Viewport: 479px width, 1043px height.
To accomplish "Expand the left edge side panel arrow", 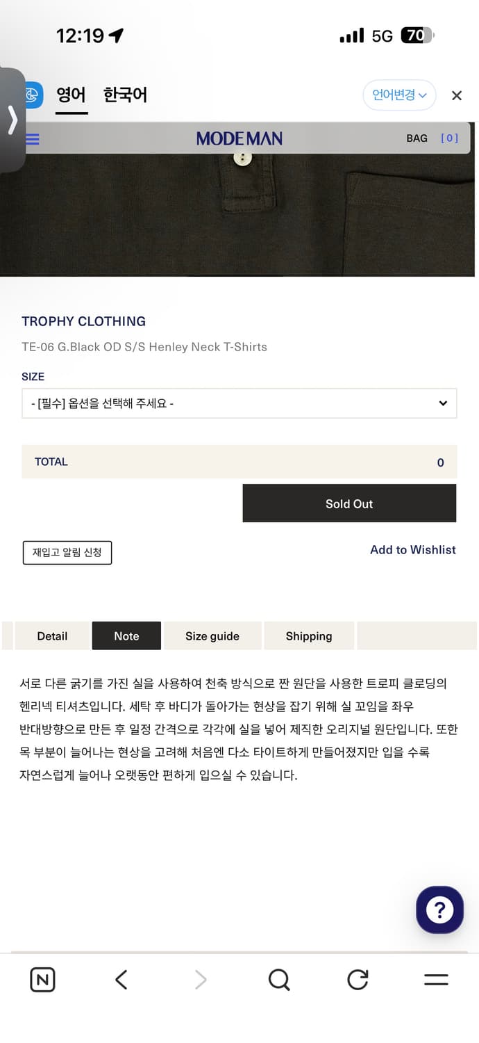I will pyautogui.click(x=12, y=120).
